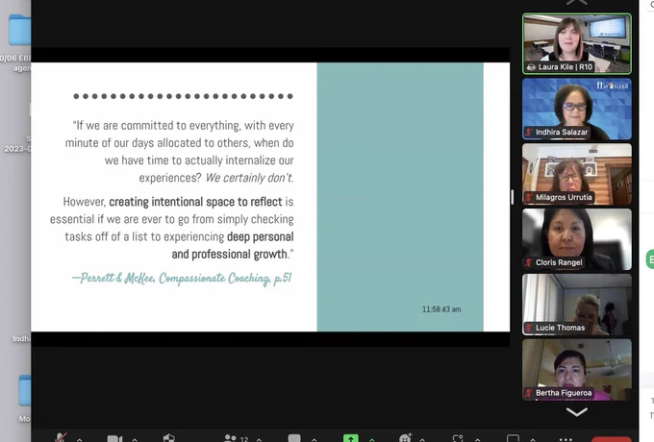The image size is (654, 442).
Task: Click muted mic icon beside Bertha Figueroa
Action: click(528, 393)
